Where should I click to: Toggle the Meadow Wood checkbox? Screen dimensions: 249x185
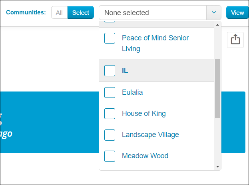pyautogui.click(x=110, y=156)
